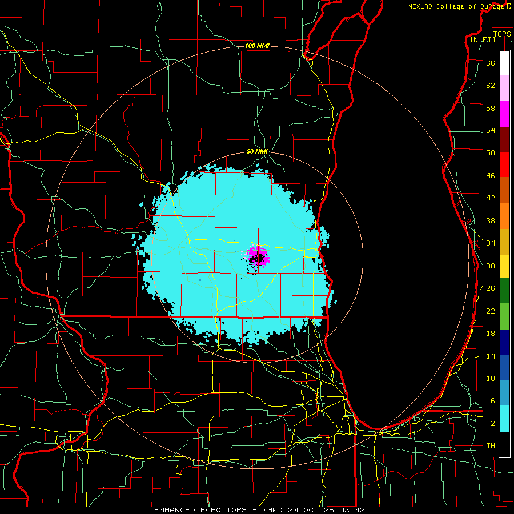514x514 pixels.
Task: Click the 100 NMI range ring label
Action: [x=257, y=46]
